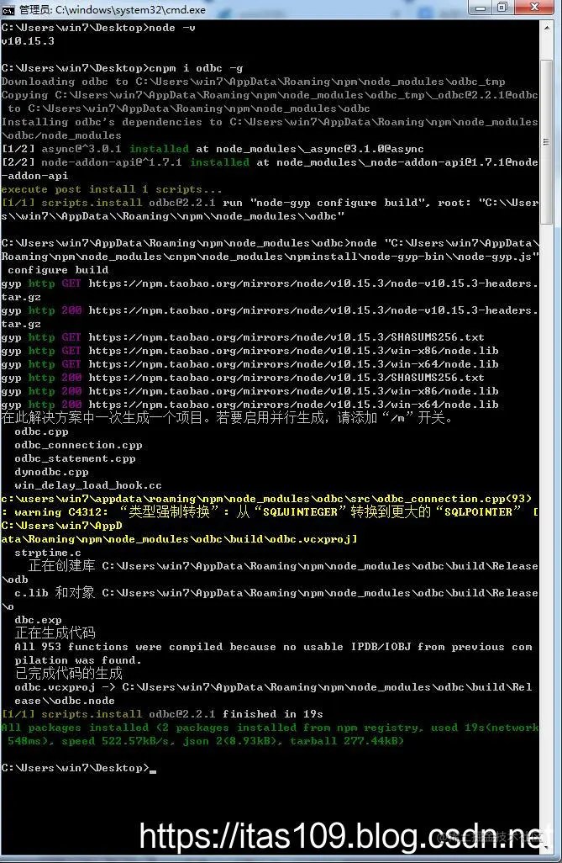Click the 'configure build' line
562x863 pixels.
[x=58, y=270]
